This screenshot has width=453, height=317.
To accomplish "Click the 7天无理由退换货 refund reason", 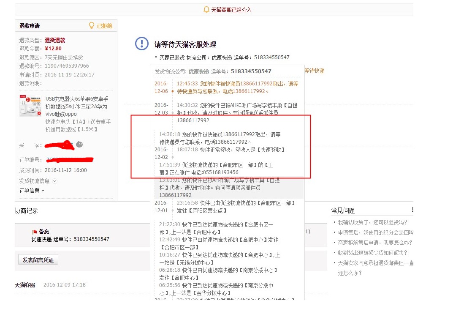I will coord(64,57).
